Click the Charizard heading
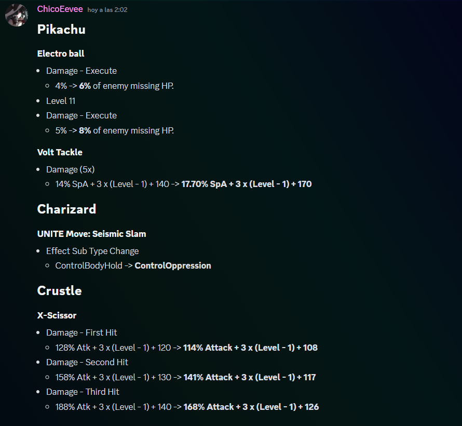Image resolution: width=462 pixels, height=426 pixels. [x=66, y=209]
